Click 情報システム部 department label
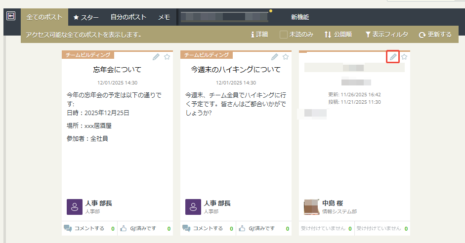This screenshot has height=243, width=465. point(339,211)
